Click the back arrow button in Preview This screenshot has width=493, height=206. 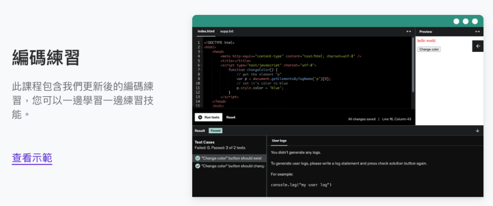478,46
